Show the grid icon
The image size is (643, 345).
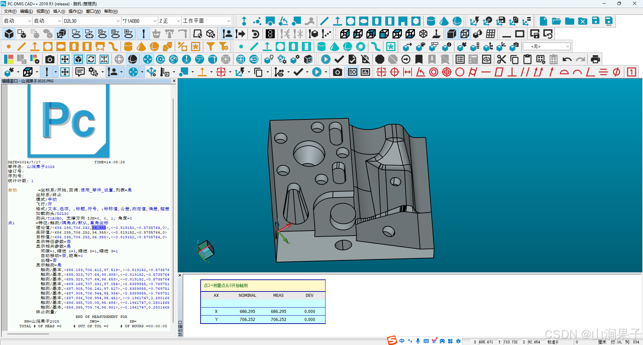point(491,34)
